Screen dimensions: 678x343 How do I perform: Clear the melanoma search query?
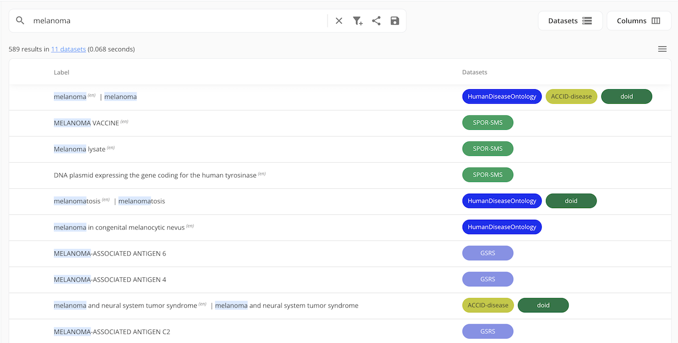pyautogui.click(x=339, y=21)
